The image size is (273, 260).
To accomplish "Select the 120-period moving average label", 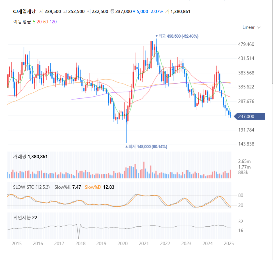I will click(x=53, y=22).
